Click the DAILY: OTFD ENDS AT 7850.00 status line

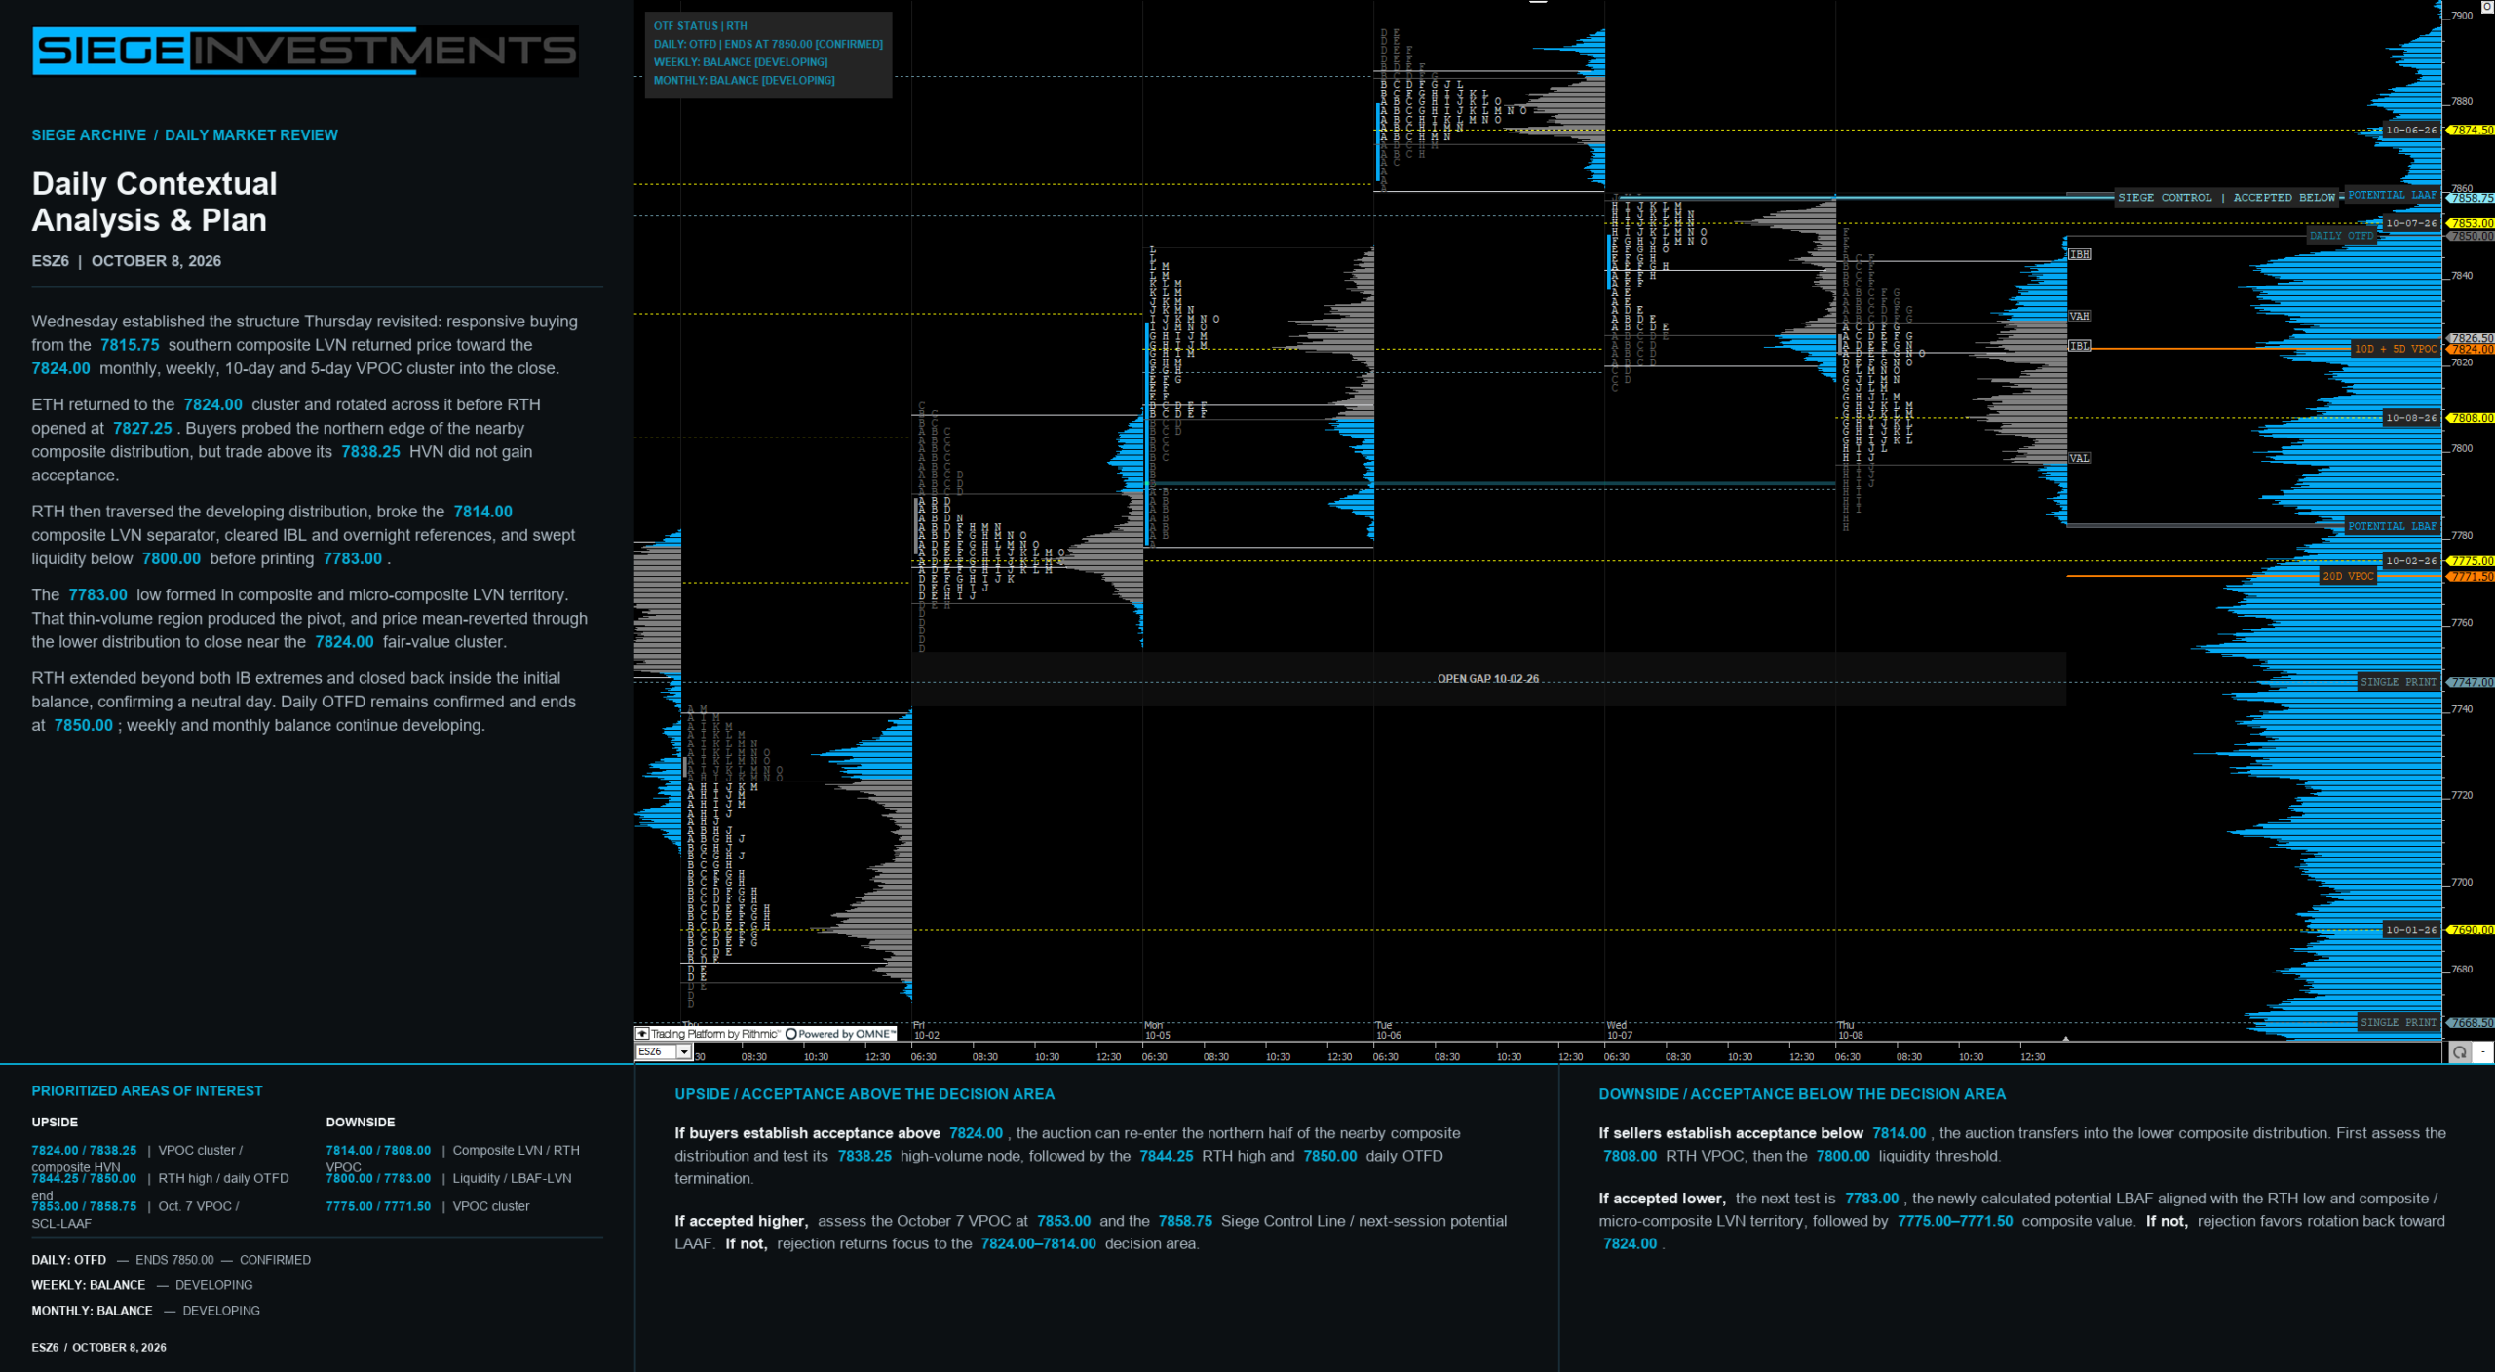(x=768, y=44)
